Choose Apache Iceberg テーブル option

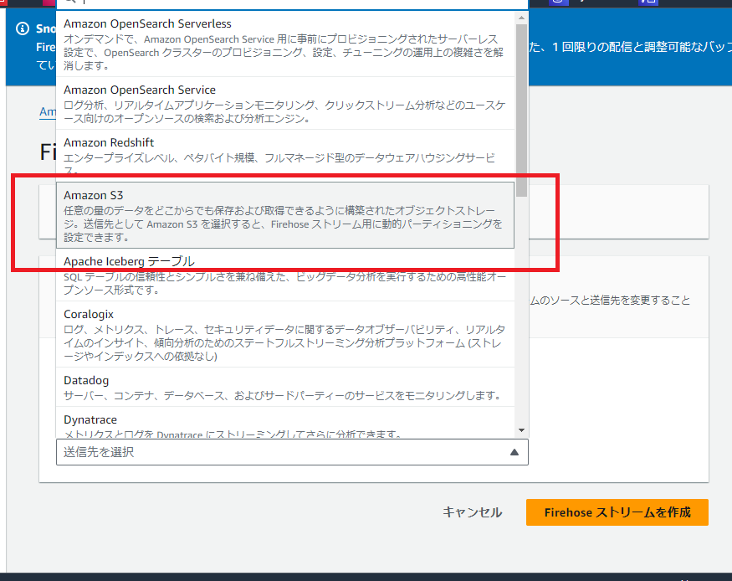(x=285, y=275)
